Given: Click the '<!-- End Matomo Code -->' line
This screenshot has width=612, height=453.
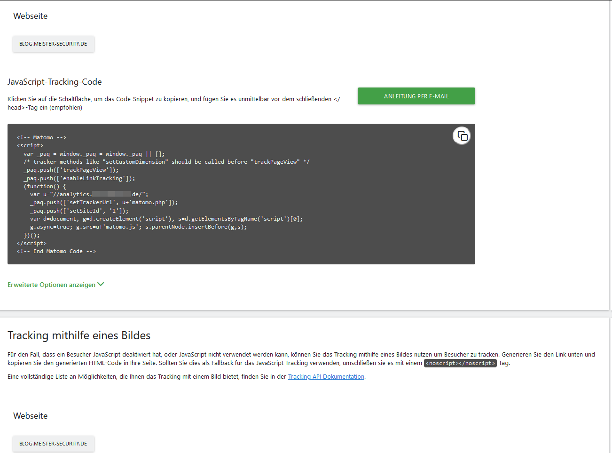Looking at the screenshot, I should pyautogui.click(x=56, y=252).
